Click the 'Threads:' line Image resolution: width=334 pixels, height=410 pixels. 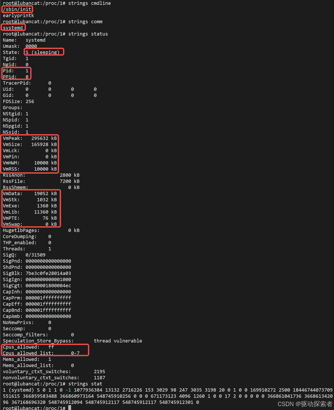point(27,249)
